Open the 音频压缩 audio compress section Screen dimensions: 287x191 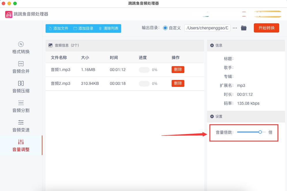[21, 87]
